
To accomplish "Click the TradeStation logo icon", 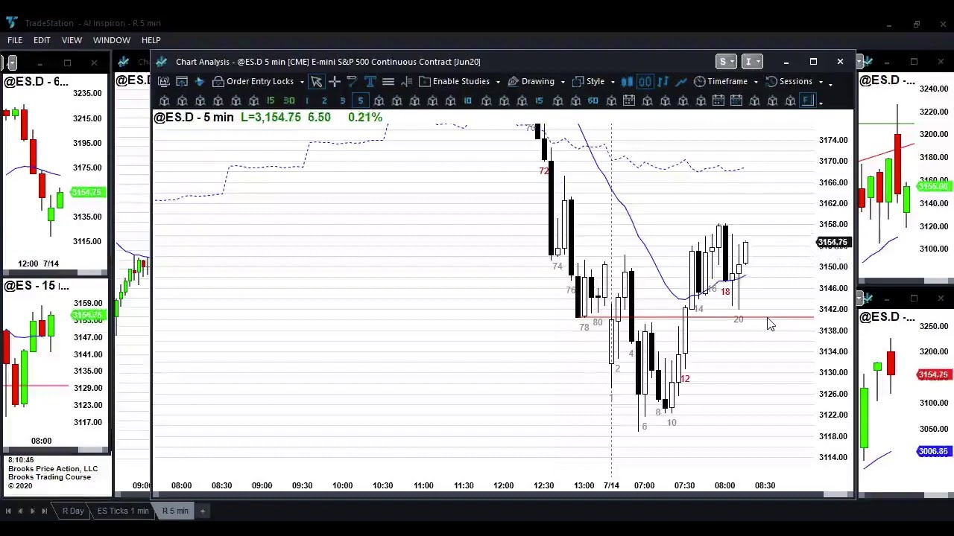I will [x=11, y=23].
